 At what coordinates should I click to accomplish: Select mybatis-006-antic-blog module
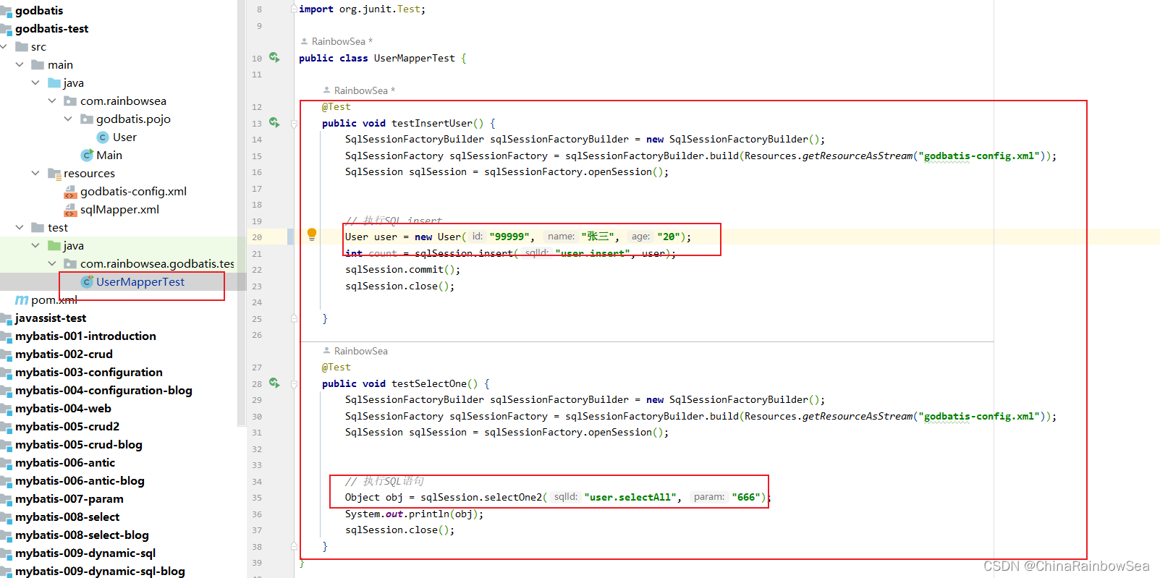coord(80,481)
